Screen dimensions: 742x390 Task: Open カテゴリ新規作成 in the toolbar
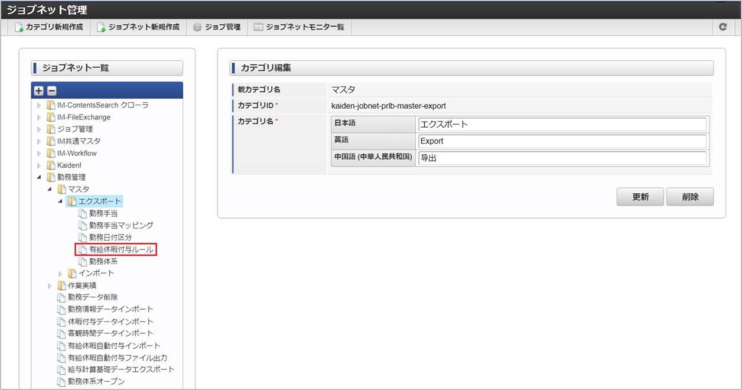click(x=49, y=27)
